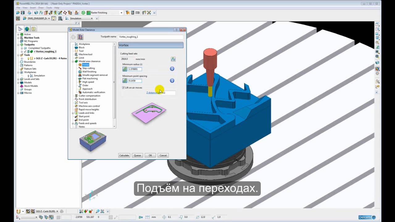Open the File menu
The image size is (395, 222).
point(18,7)
